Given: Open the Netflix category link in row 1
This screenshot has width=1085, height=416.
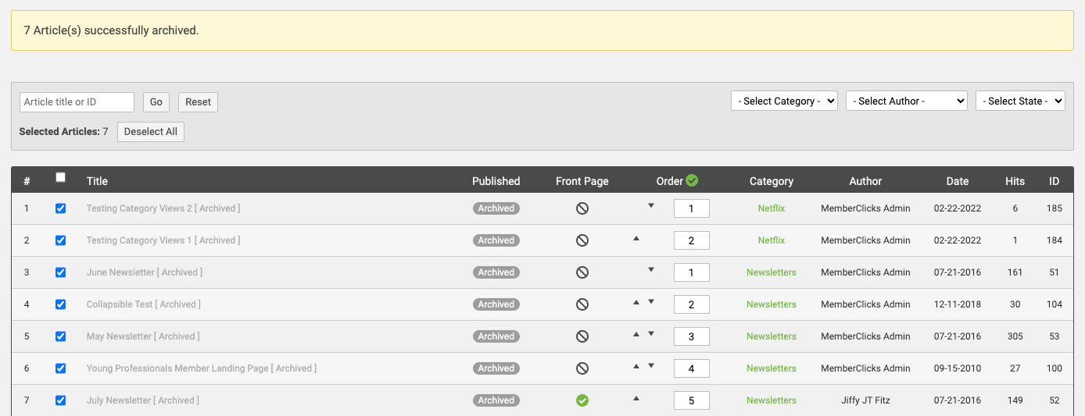Looking at the screenshot, I should (771, 208).
